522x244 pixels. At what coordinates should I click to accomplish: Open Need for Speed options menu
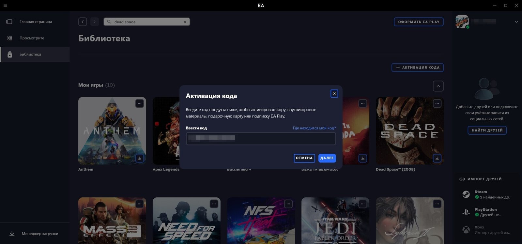[214, 204]
